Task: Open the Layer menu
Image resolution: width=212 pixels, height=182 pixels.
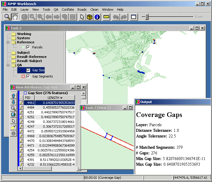Action: [24, 10]
